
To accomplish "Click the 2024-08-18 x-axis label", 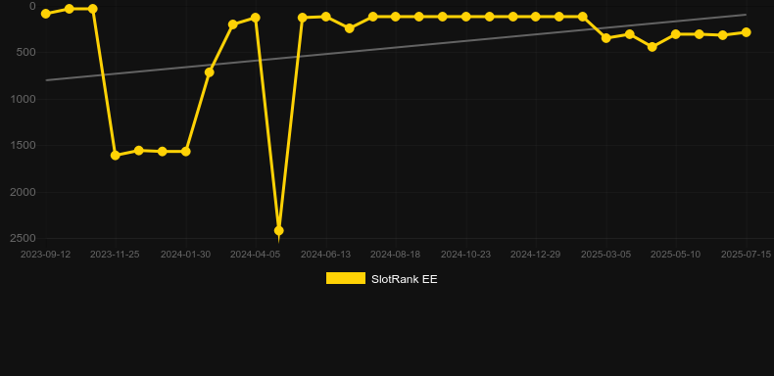I will coord(396,255).
